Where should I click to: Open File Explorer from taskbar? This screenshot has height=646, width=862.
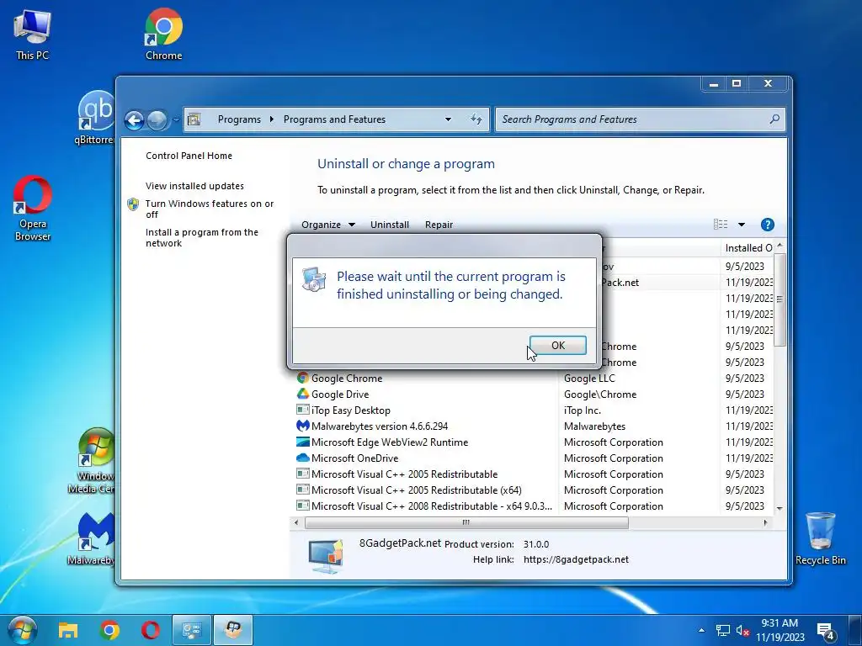(x=68, y=630)
